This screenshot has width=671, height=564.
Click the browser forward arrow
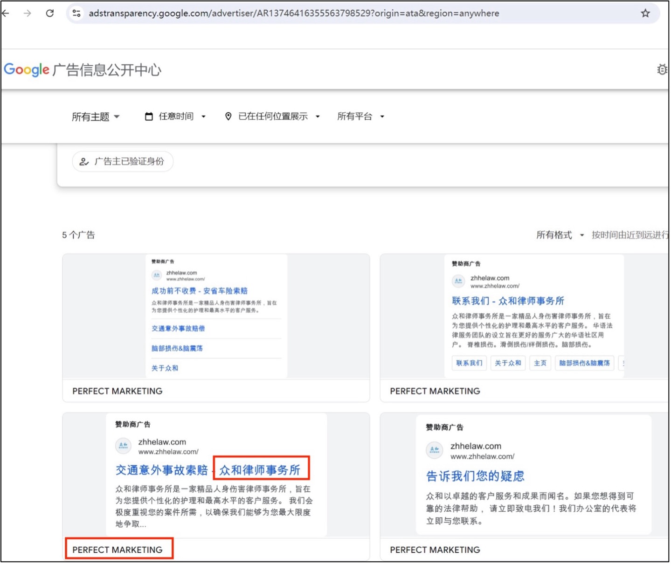[28, 13]
